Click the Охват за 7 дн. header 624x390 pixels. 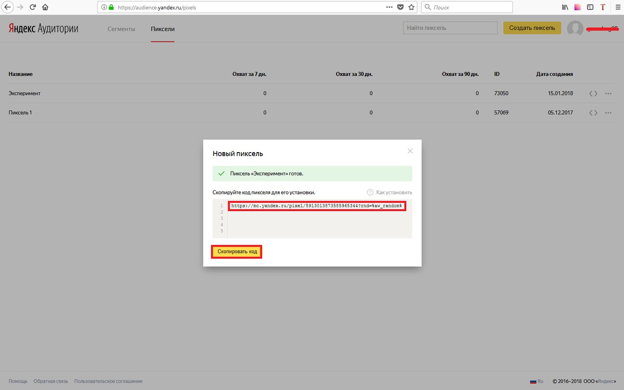coord(250,74)
